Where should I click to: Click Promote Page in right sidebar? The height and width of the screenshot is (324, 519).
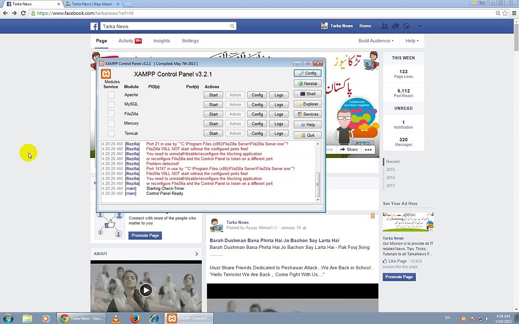point(399,277)
